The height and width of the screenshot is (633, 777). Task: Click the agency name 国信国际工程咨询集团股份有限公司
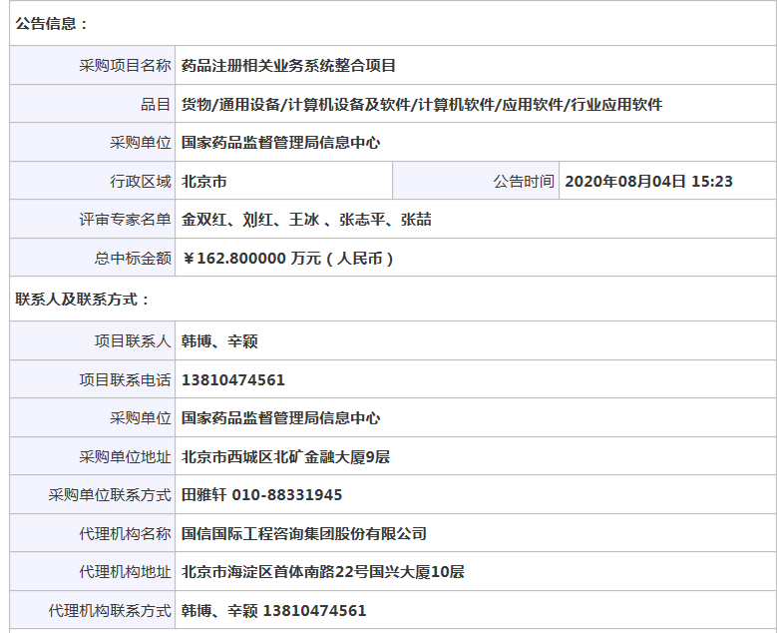(304, 533)
